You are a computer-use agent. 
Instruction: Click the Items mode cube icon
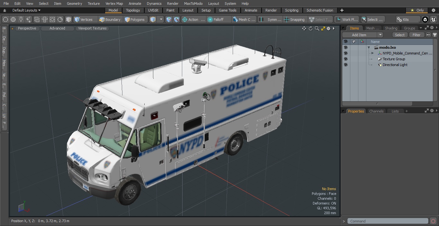point(153,20)
